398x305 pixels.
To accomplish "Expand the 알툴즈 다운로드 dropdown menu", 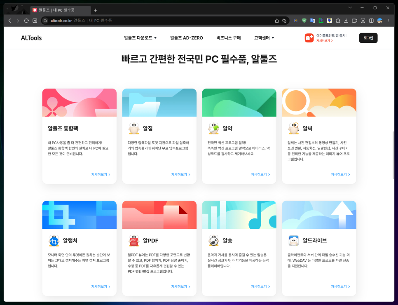I will coord(140,38).
